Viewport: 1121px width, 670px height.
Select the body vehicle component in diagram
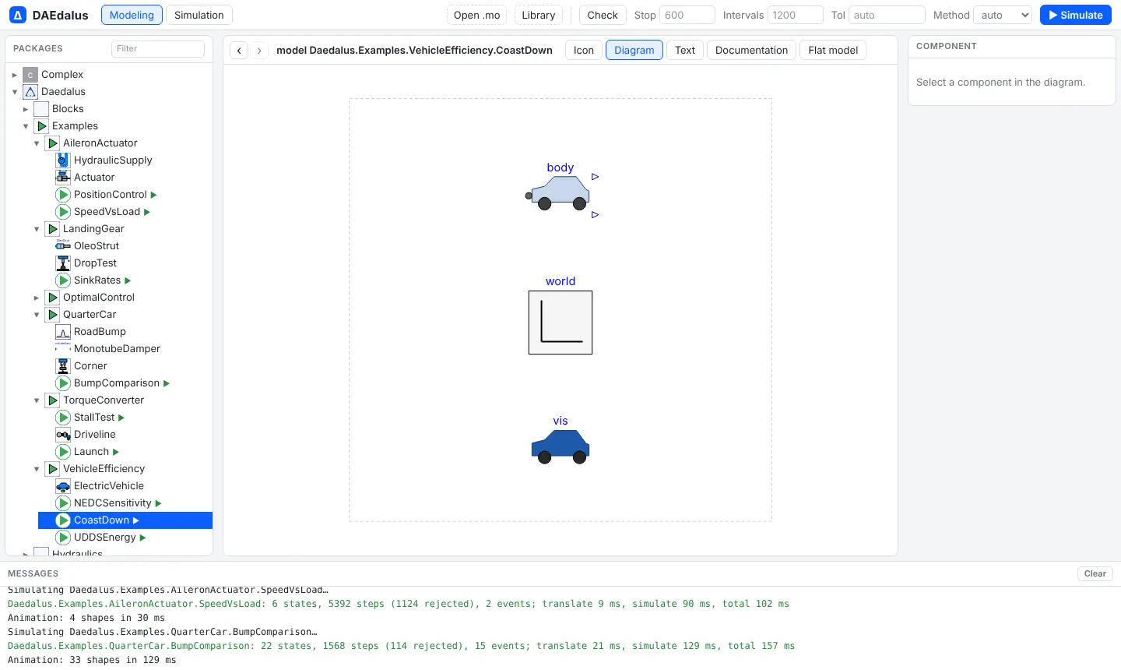(560, 193)
